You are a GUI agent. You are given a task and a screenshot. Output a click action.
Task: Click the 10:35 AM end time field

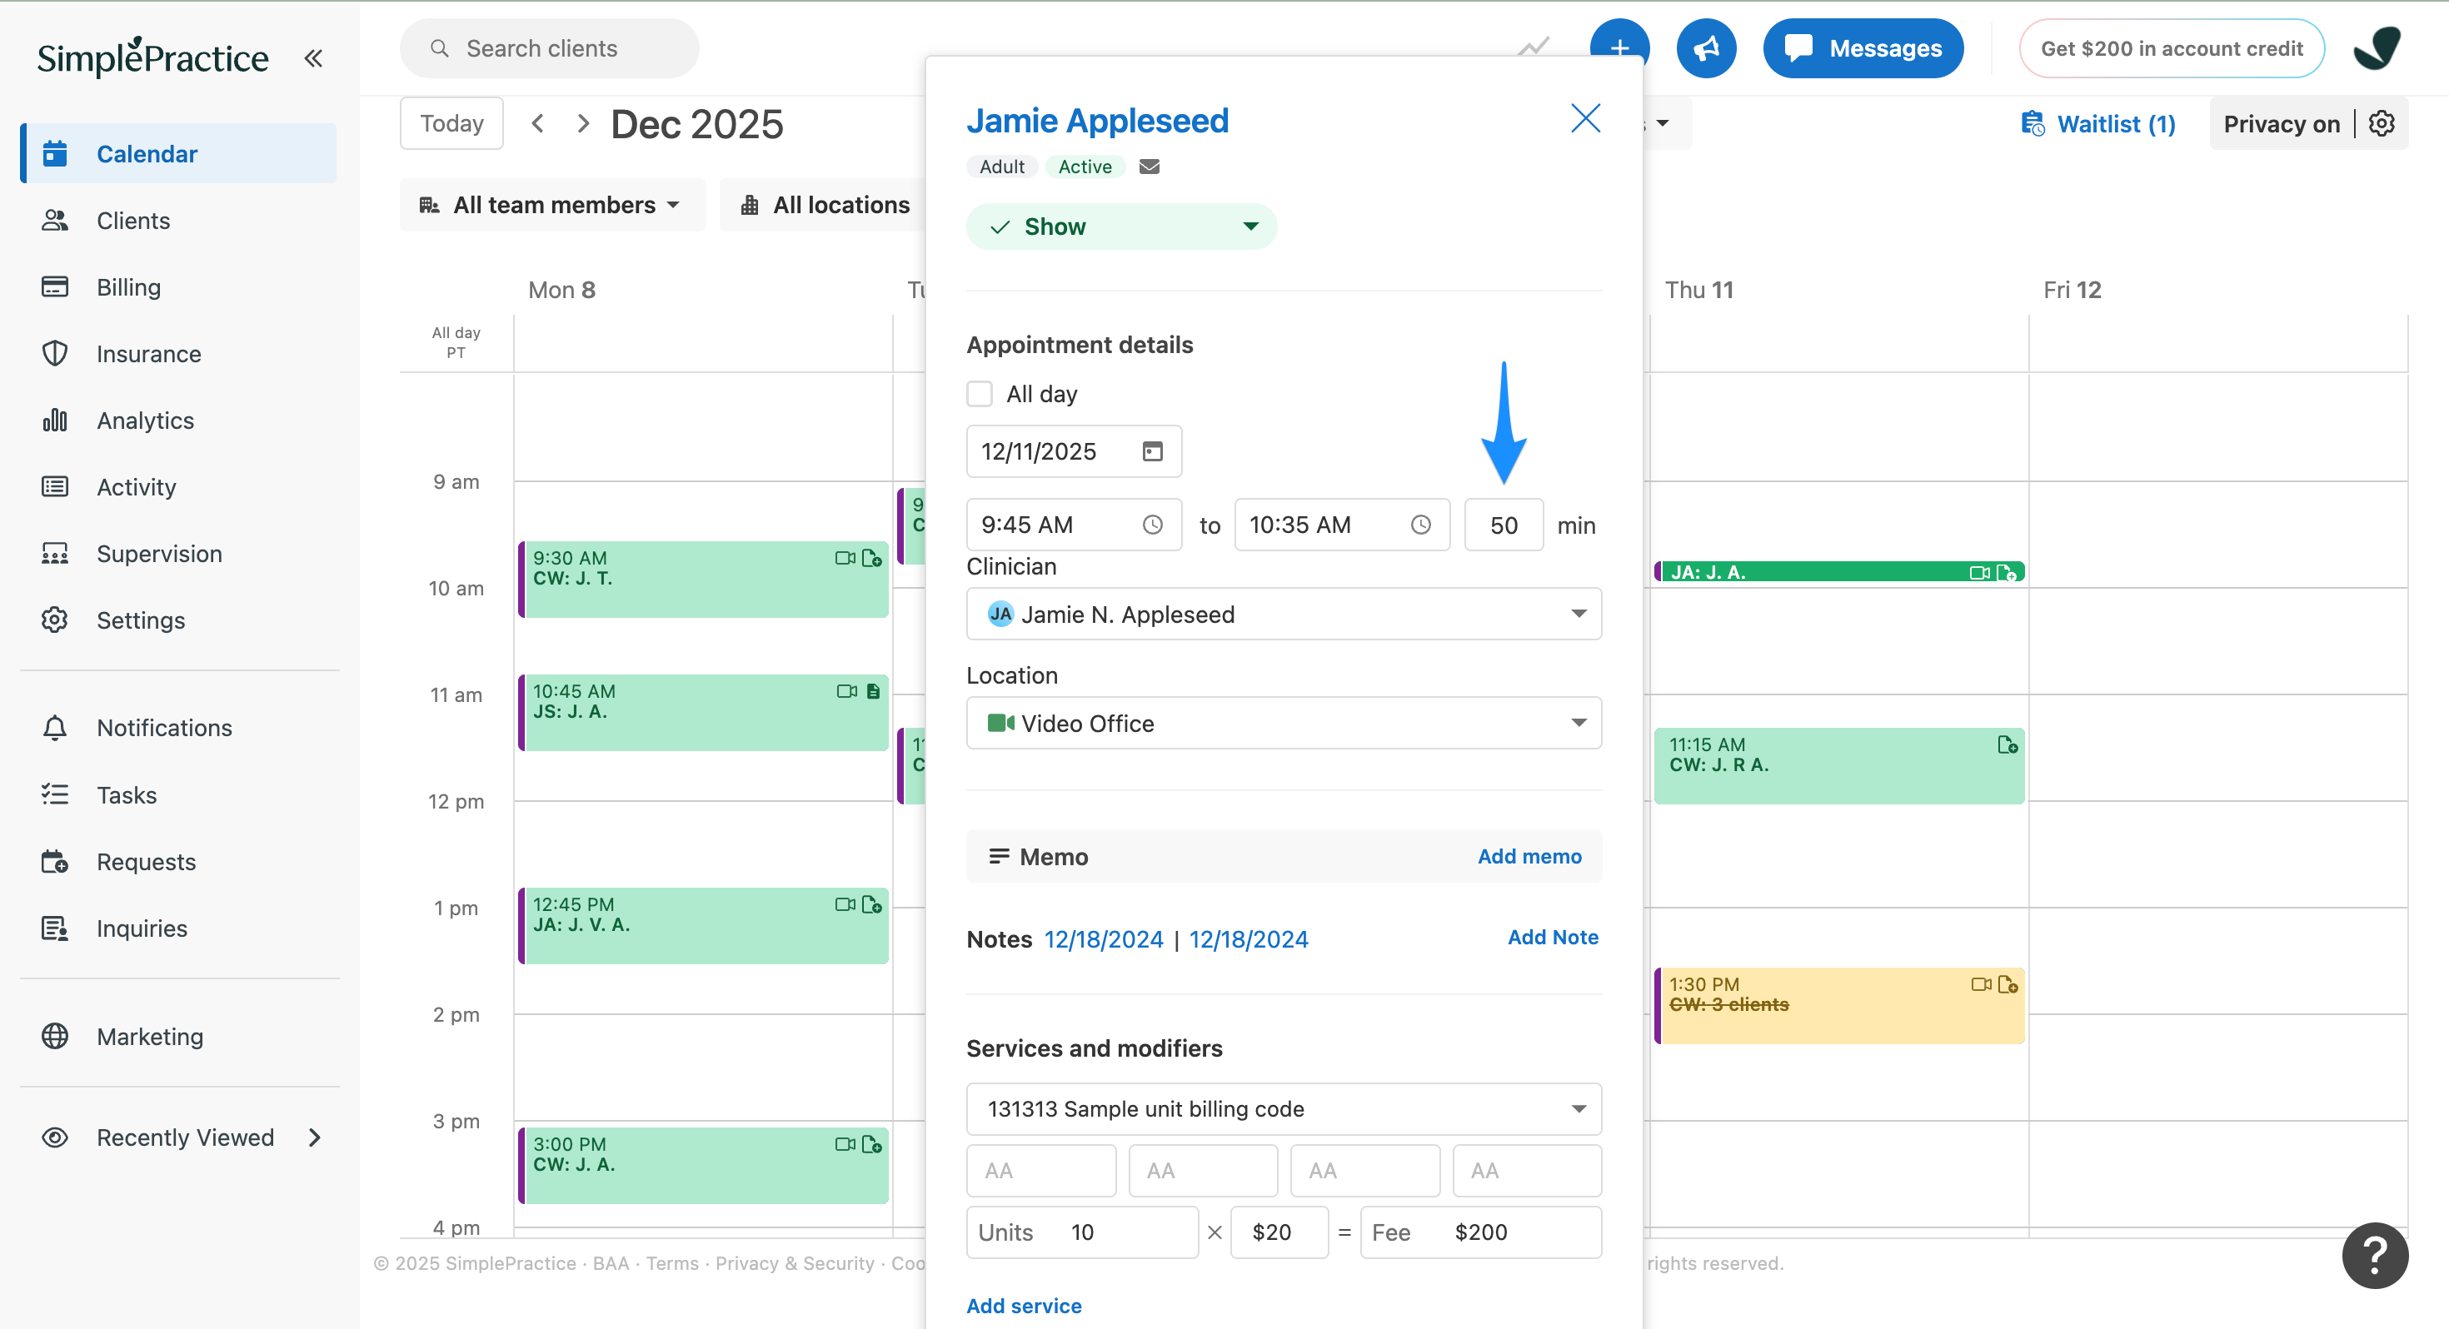click(1341, 525)
